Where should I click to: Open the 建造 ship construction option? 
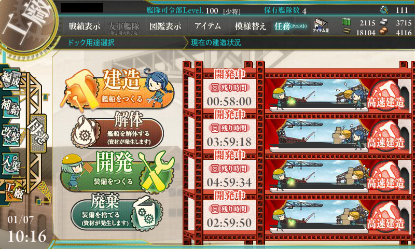tap(118, 89)
